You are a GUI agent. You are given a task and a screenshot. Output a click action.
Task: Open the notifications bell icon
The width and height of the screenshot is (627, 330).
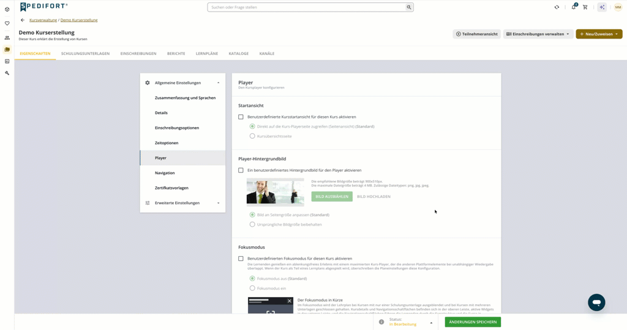574,7
